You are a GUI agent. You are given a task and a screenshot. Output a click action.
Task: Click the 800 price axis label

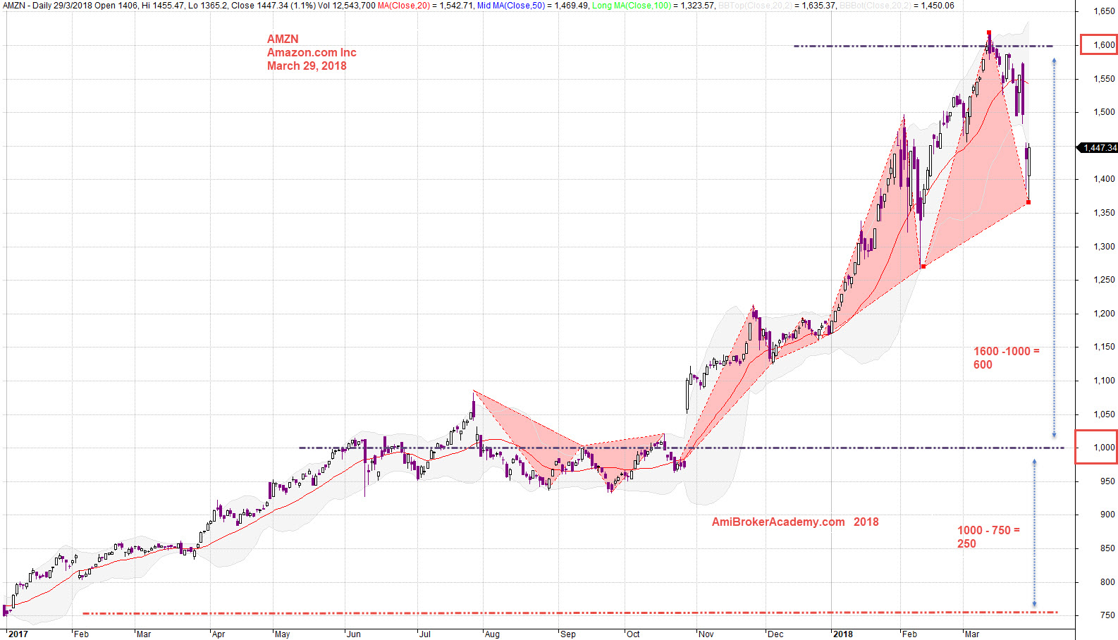tap(1107, 582)
